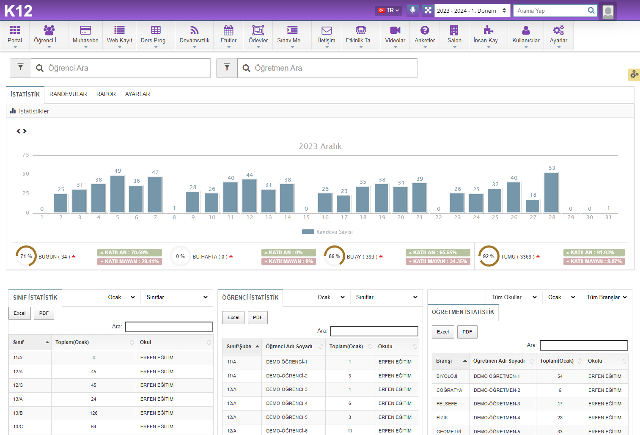Click the BU AY 66 % progress circle

(x=335, y=256)
